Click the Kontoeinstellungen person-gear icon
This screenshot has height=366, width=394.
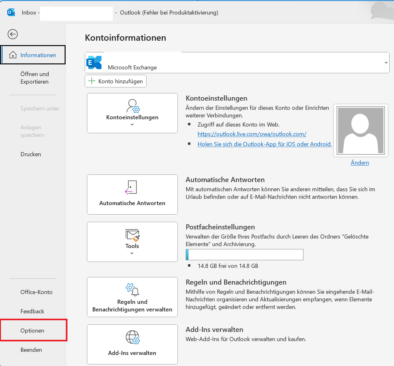(133, 106)
